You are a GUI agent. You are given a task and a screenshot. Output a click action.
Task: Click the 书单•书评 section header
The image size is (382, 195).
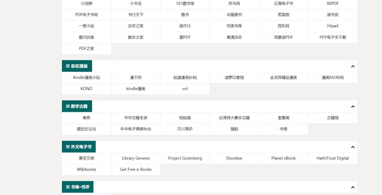pos(77,187)
